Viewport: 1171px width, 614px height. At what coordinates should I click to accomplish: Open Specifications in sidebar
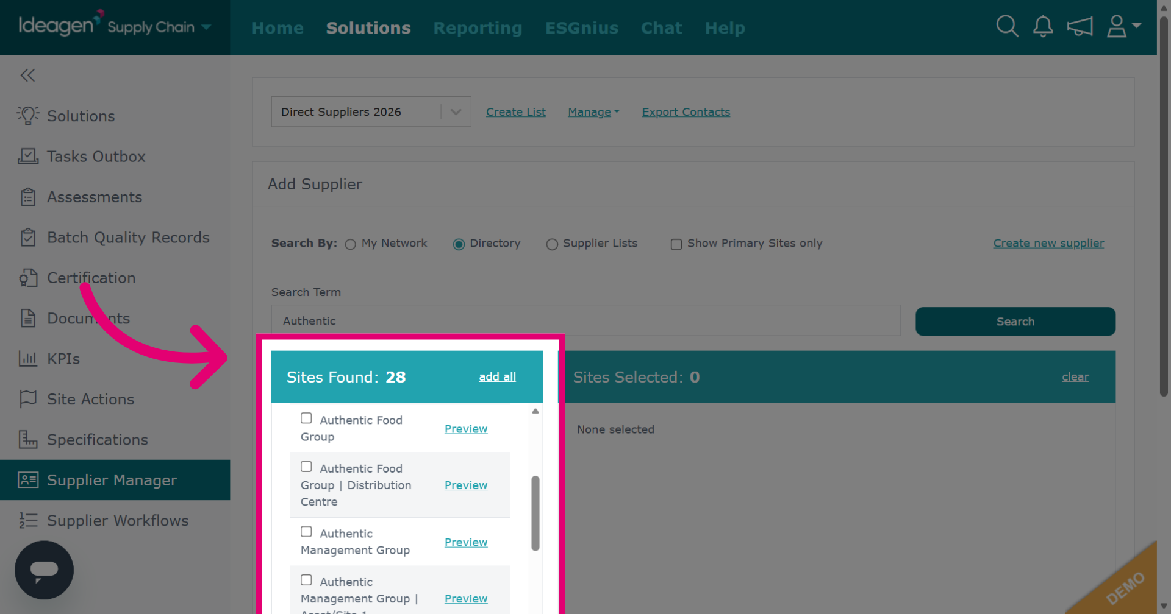pyautogui.click(x=98, y=440)
